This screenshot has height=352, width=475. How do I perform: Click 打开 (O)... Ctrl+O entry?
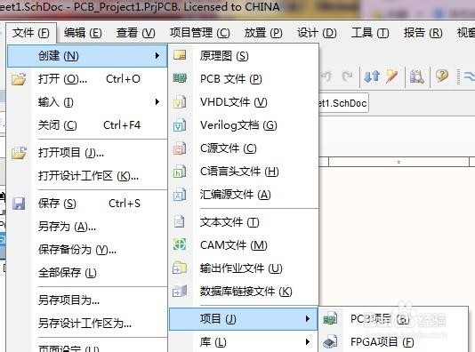[x=87, y=79]
